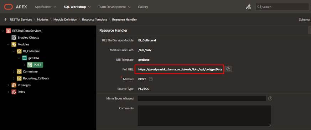This screenshot has width=311, height=130.
Task: Open the Gallery tab
Action: pos(143,7)
